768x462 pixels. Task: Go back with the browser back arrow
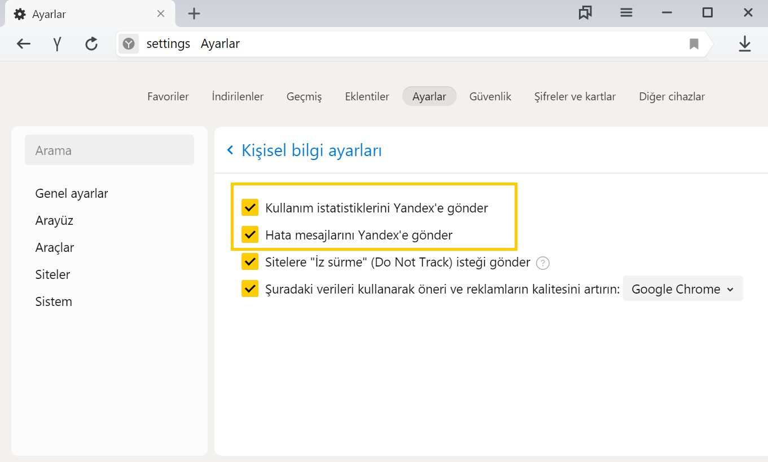click(x=23, y=44)
